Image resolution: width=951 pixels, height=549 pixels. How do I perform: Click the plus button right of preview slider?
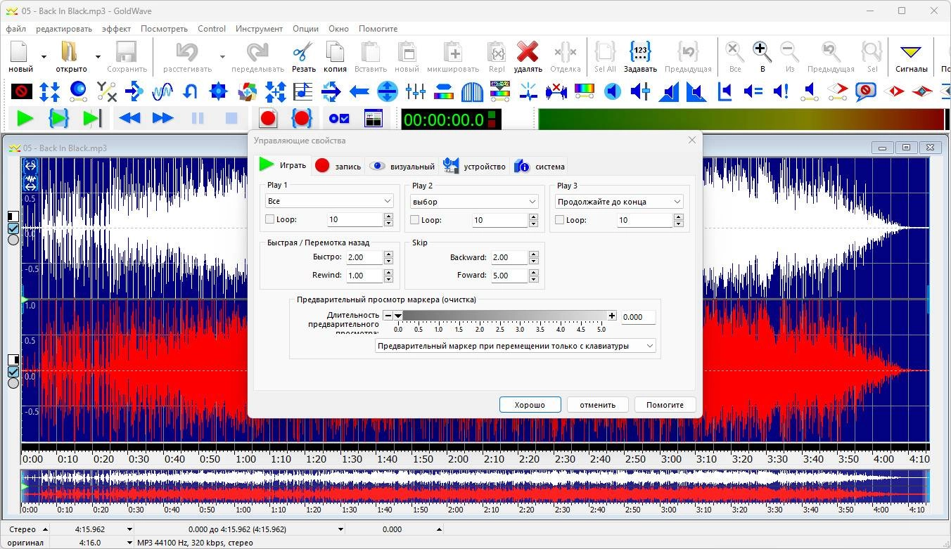pos(612,316)
